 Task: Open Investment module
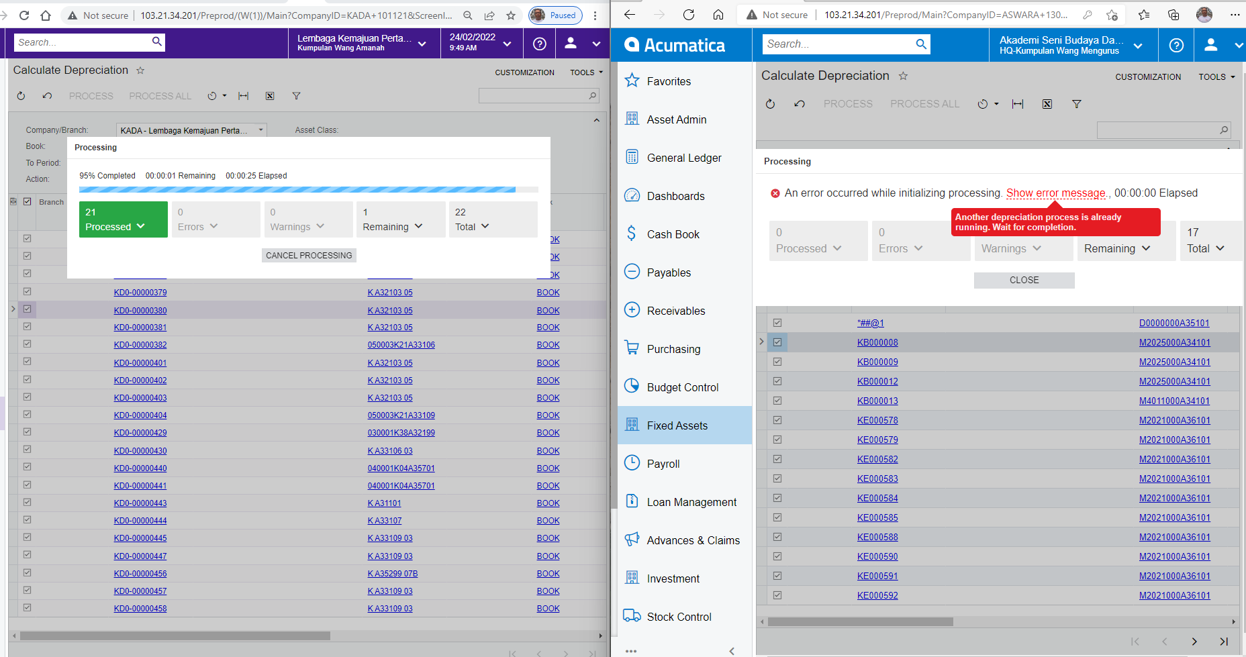[684, 578]
